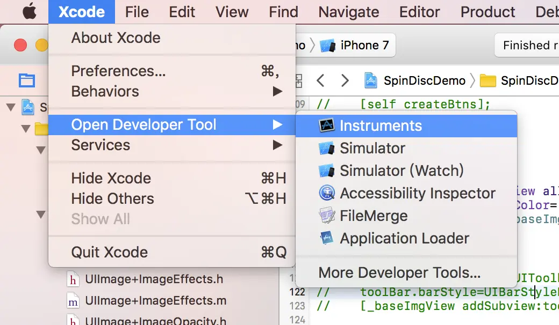
Task: Open the Apple menu
Action: 30,11
